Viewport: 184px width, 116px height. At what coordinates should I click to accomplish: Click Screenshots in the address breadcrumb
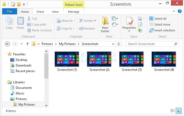90,44
